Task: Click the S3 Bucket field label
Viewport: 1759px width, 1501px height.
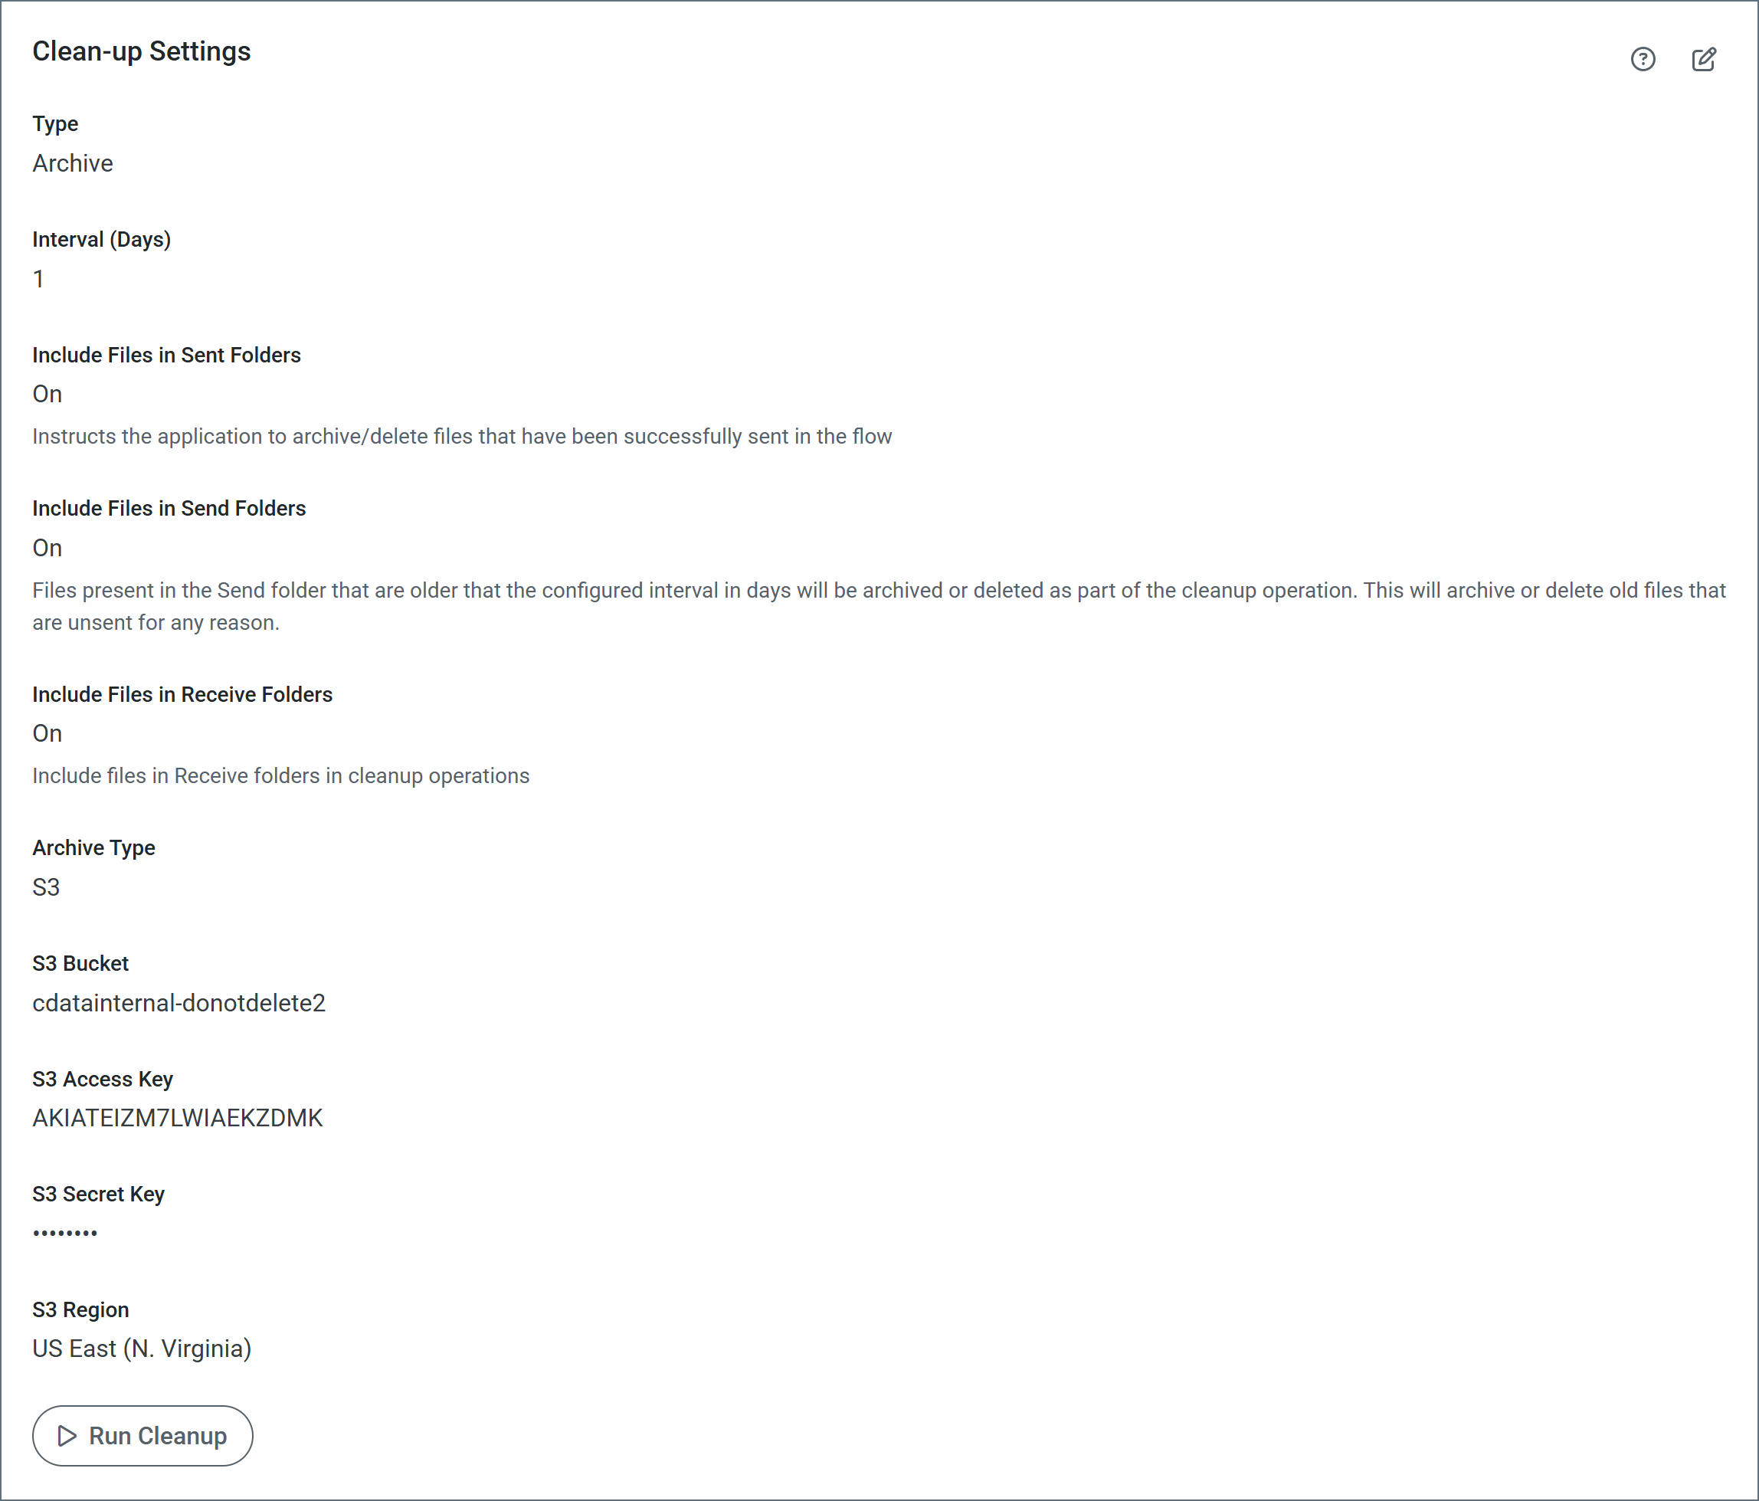Action: coord(80,964)
